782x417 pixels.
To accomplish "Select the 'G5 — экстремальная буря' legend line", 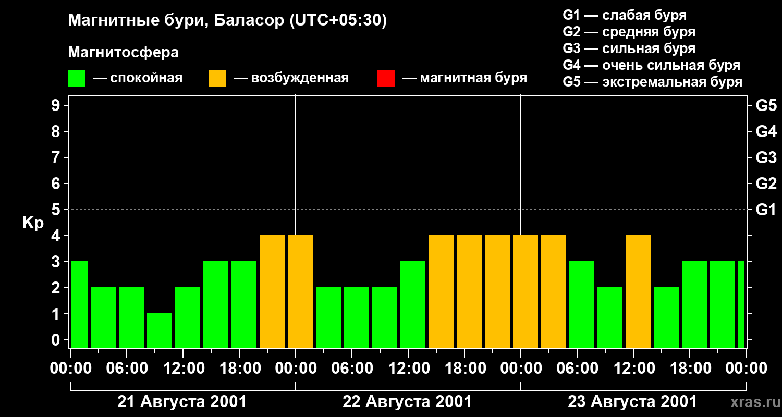I will 653,82.
